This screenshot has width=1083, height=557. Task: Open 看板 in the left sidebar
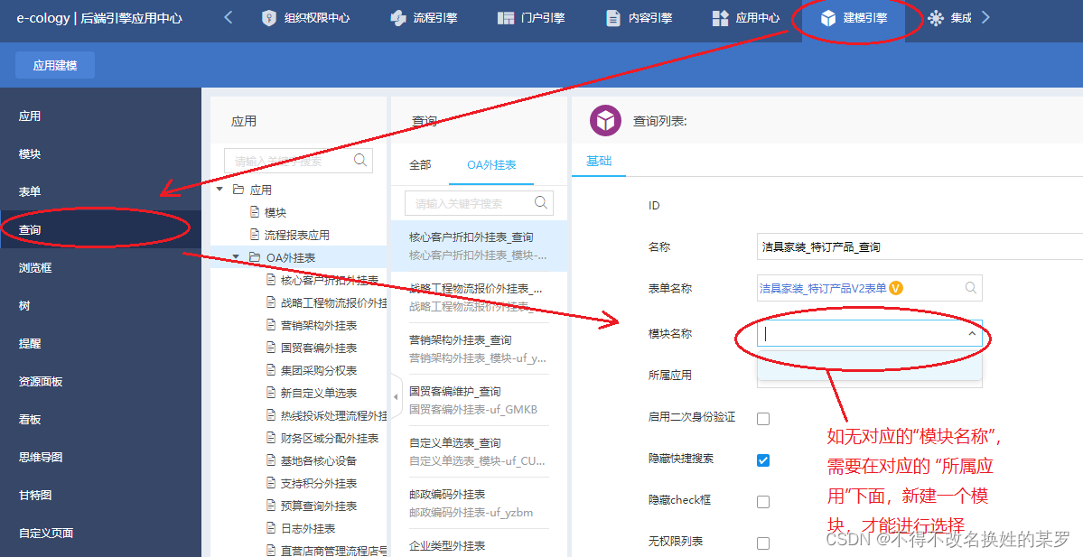[101, 420]
